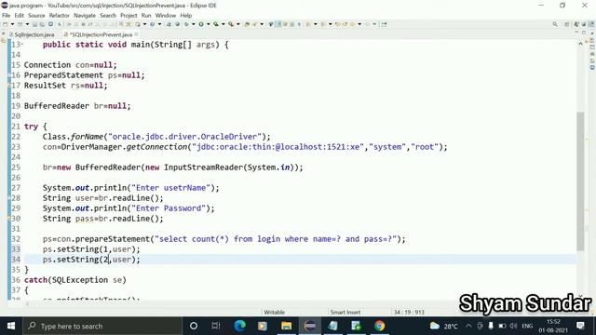The width and height of the screenshot is (596, 335).
Task: Open the Source menu
Action: [x=36, y=16]
